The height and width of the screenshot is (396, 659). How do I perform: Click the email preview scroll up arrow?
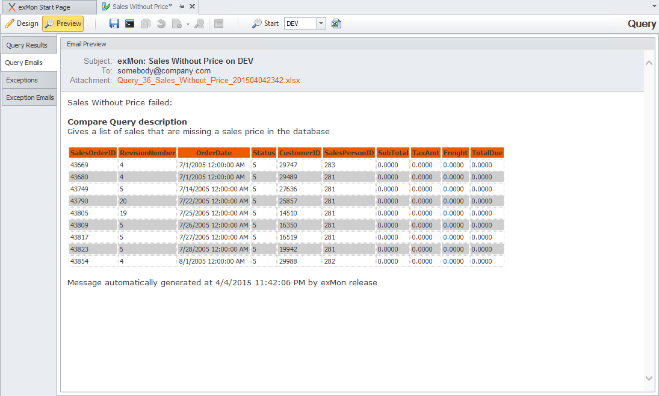coord(649,63)
